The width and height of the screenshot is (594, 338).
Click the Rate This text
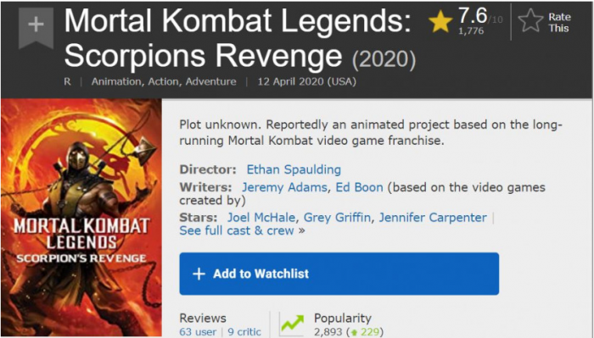tap(559, 23)
